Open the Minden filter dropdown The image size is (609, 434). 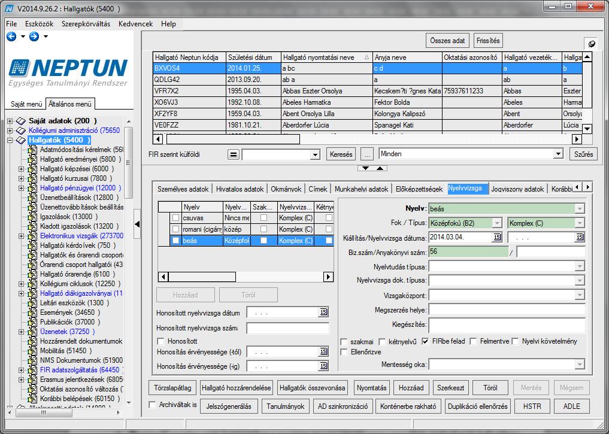558,154
